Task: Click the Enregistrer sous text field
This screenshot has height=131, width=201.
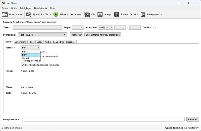Action: point(103,119)
